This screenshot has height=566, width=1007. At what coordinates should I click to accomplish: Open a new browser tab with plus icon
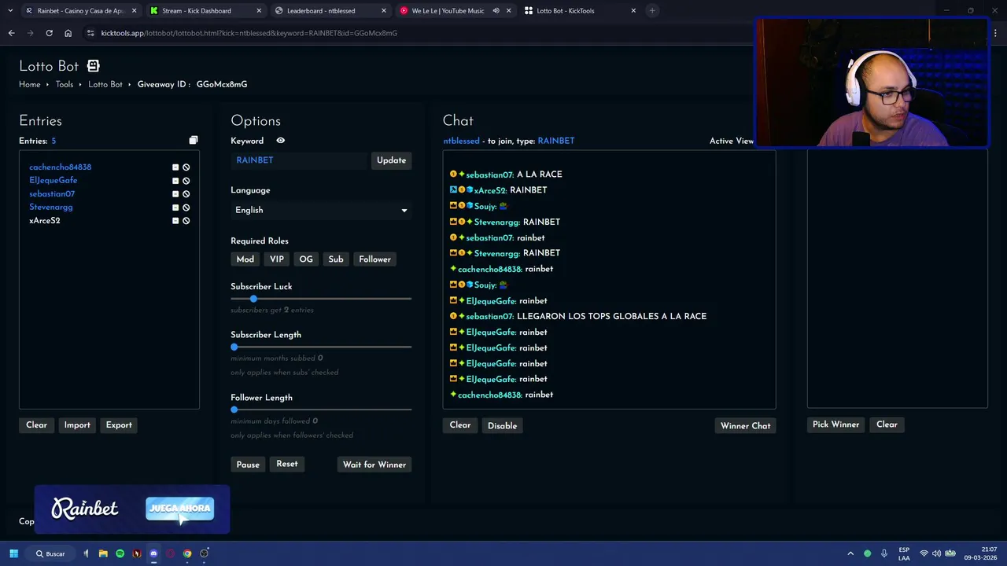tap(652, 11)
